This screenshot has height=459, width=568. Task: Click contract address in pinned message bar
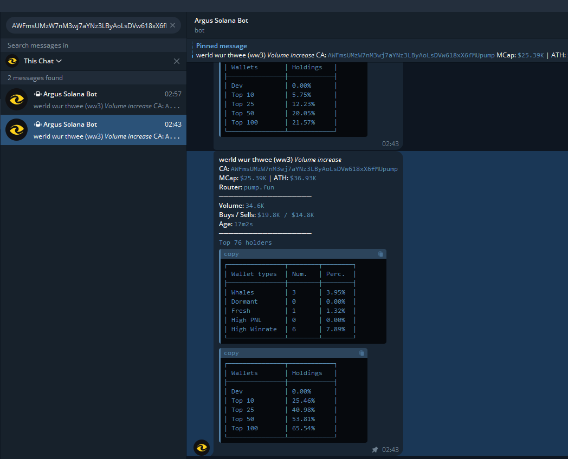click(x=411, y=55)
